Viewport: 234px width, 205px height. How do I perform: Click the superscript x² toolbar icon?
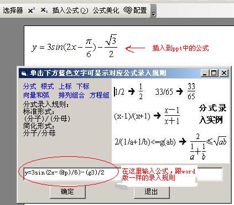(x=32, y=10)
